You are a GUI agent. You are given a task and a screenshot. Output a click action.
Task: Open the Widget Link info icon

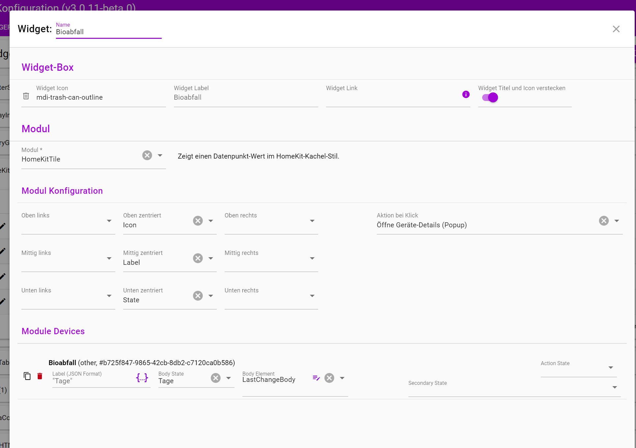click(x=466, y=94)
